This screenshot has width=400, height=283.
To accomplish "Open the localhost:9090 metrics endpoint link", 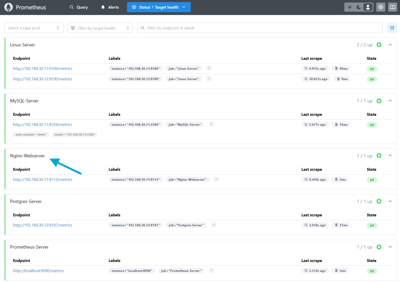I will click(x=38, y=271).
